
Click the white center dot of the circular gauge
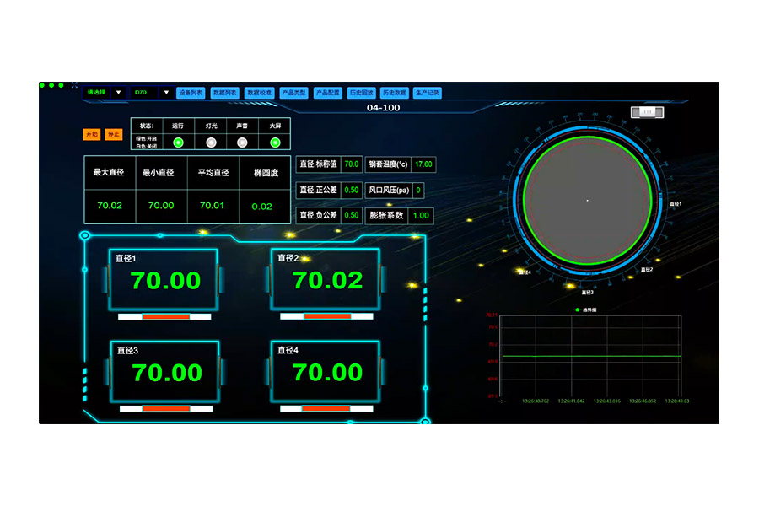tap(587, 200)
